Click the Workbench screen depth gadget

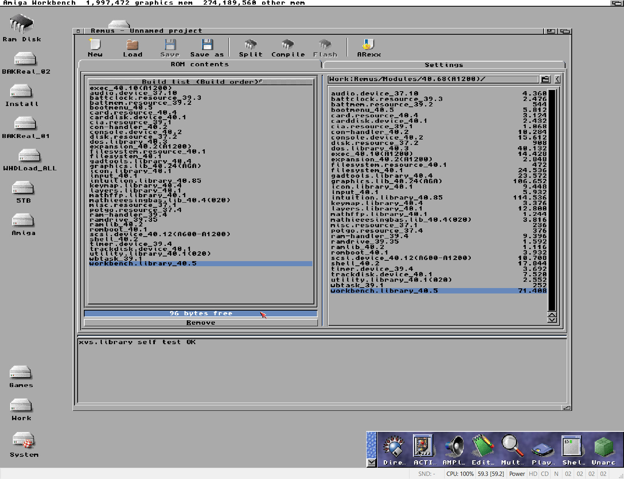[x=617, y=3]
